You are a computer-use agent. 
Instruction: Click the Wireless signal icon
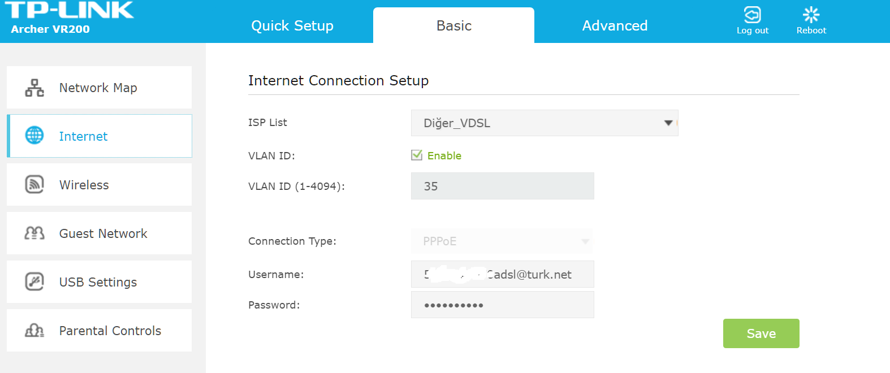point(34,184)
